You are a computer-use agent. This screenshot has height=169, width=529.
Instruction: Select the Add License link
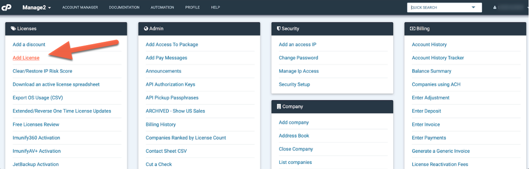26,58
